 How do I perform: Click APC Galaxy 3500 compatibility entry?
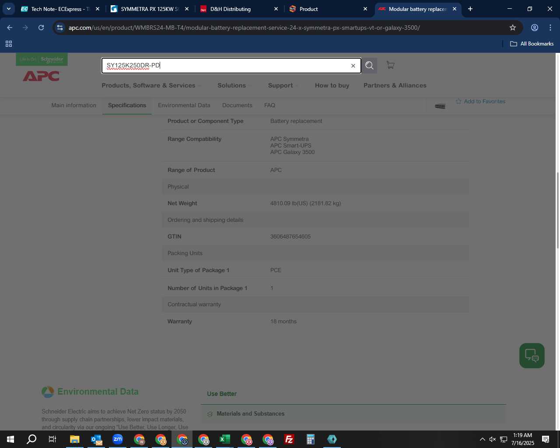point(292,152)
